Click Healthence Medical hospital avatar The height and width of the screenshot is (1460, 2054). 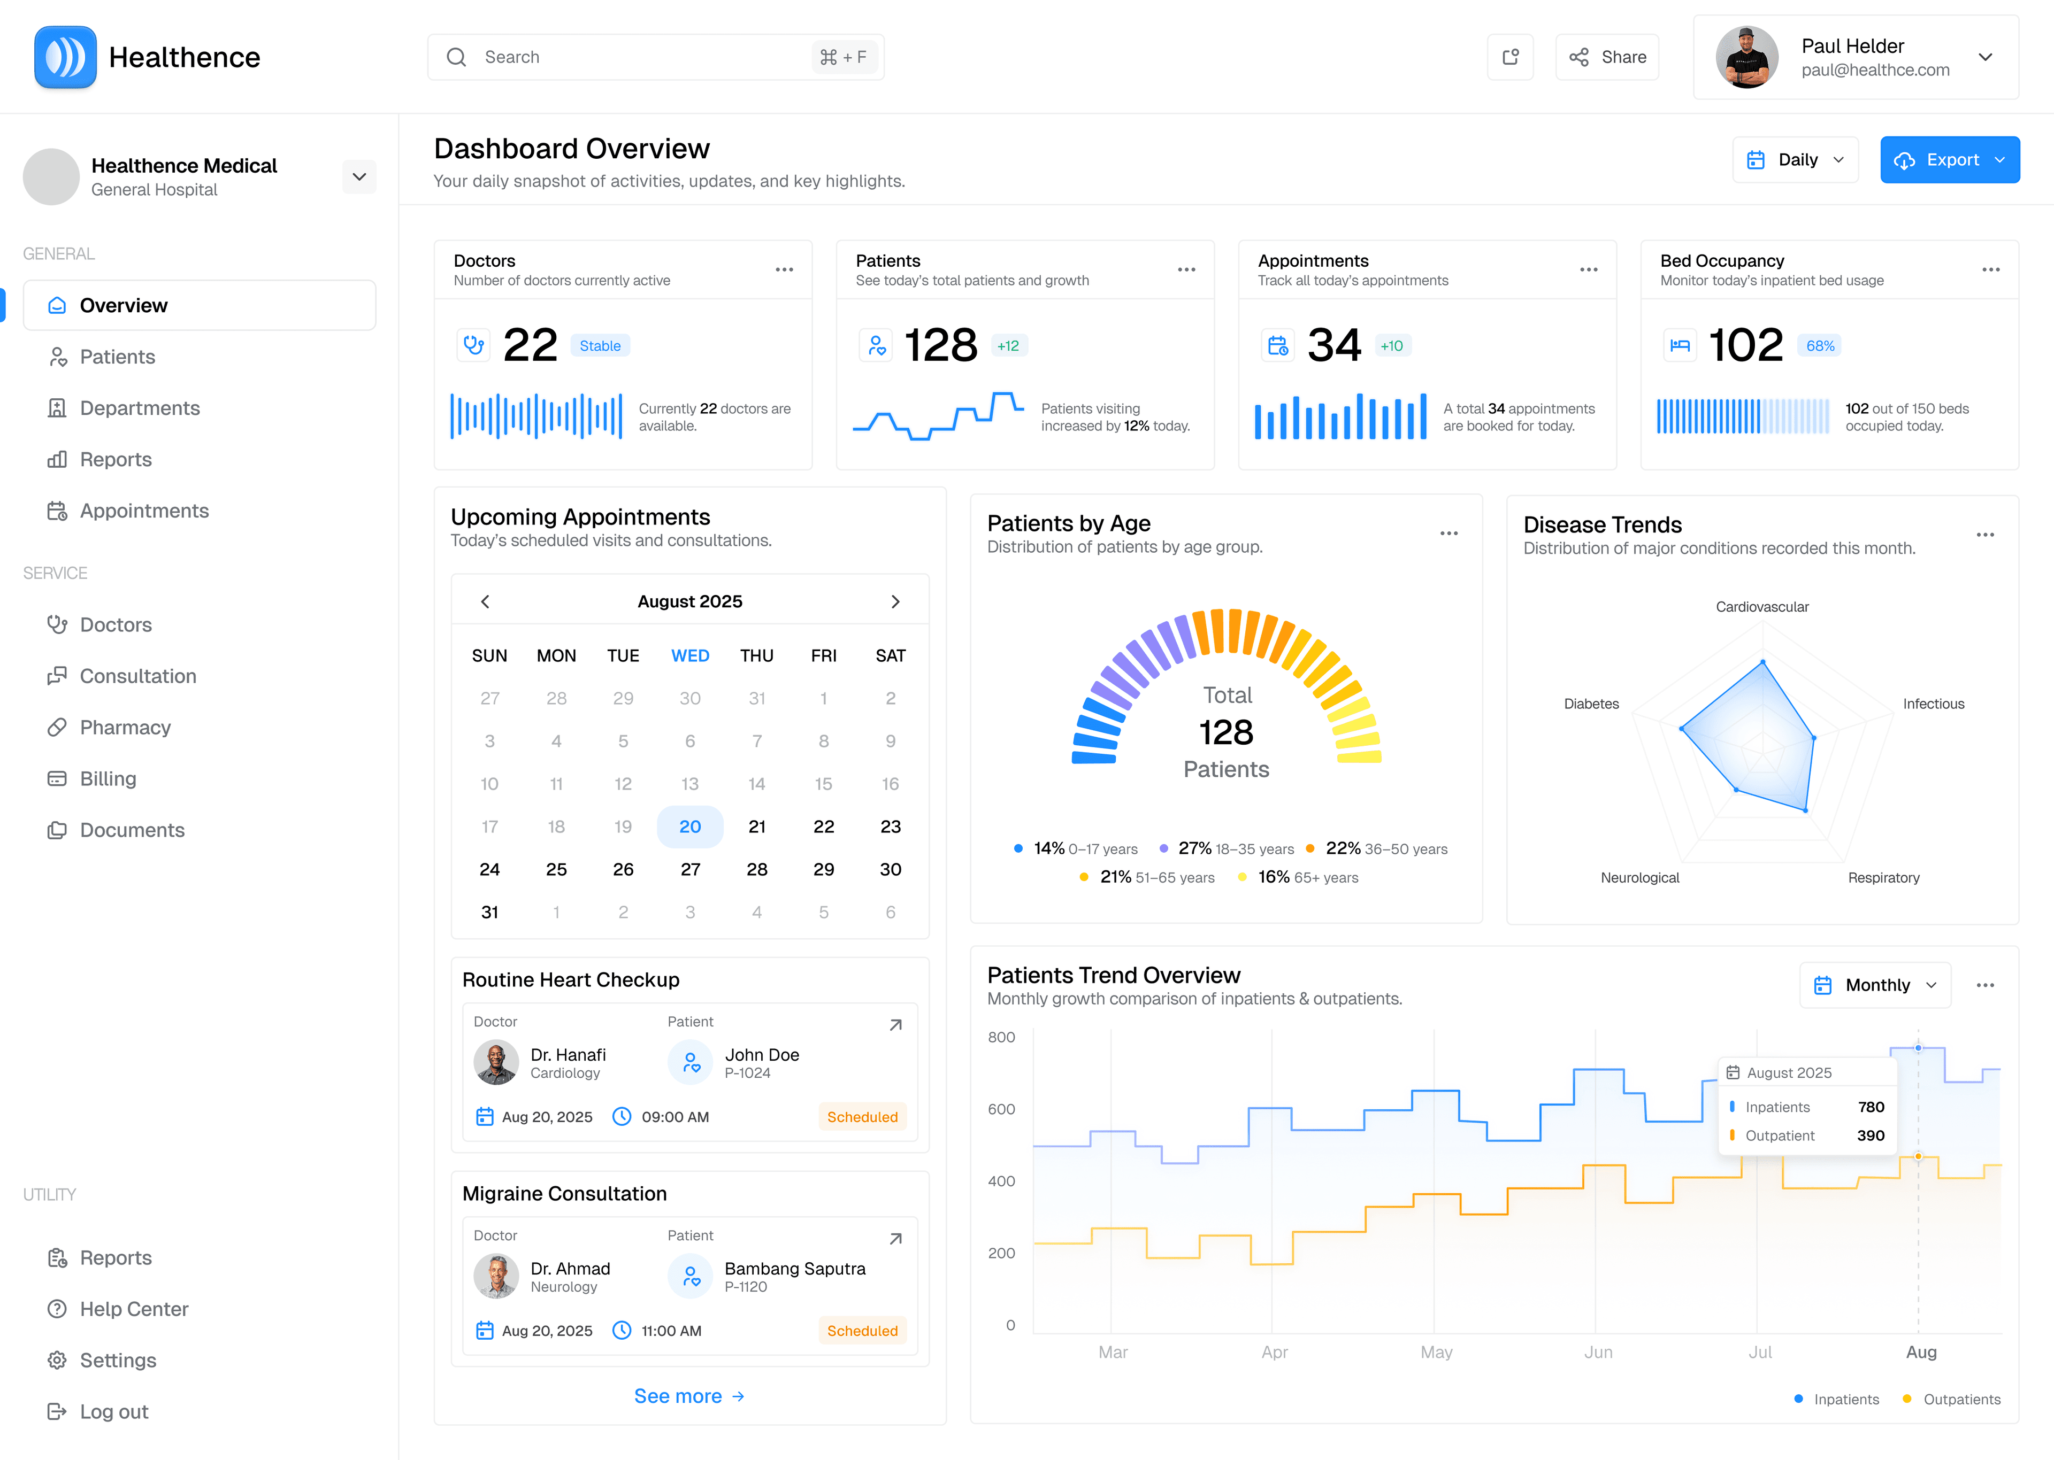[51, 176]
